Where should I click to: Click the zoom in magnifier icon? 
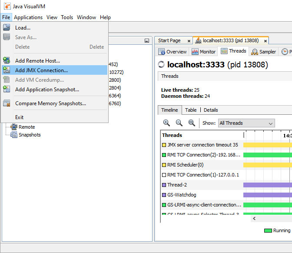pos(166,123)
